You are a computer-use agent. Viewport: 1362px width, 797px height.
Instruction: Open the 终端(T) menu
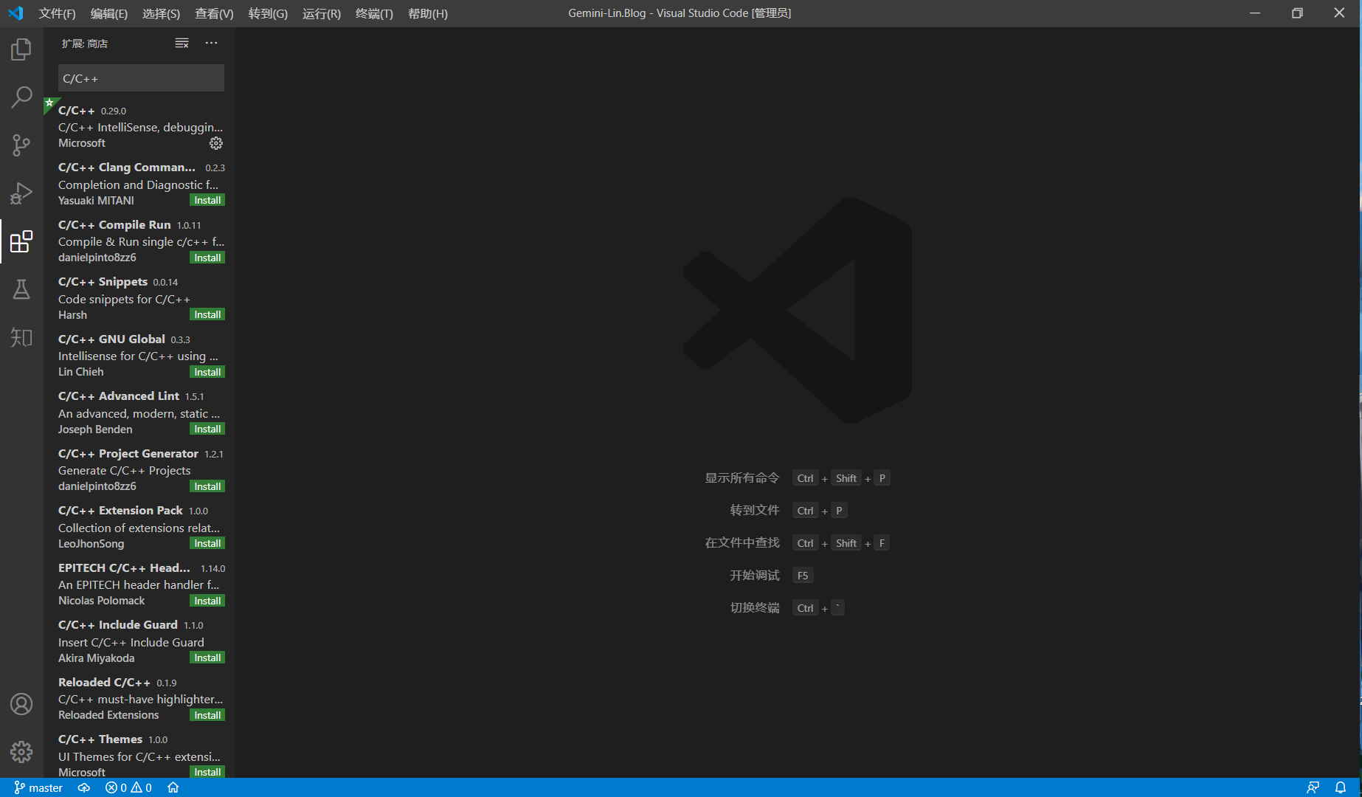click(374, 13)
